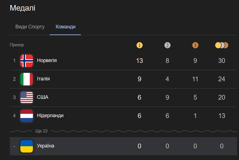Image resolution: width=239 pixels, height=160 pixels.
Task: Switch to the Види Спорту tab
Action: point(30,27)
